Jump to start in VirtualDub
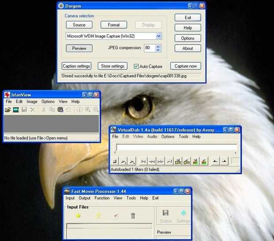 (x=143, y=161)
